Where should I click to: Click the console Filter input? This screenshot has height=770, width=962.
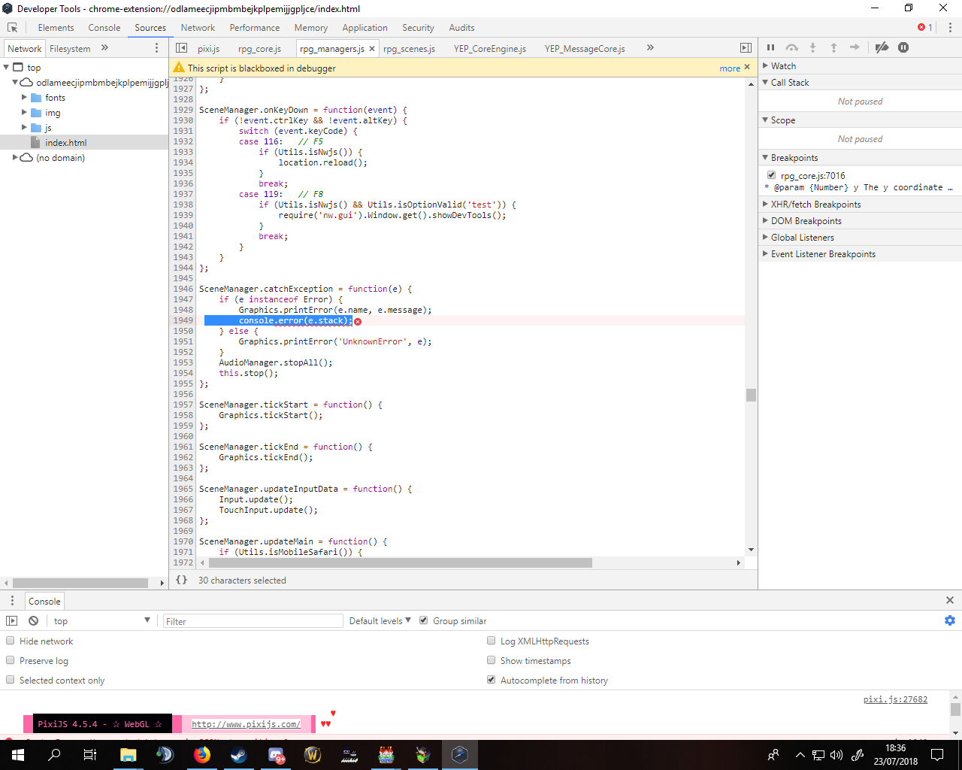coord(253,621)
